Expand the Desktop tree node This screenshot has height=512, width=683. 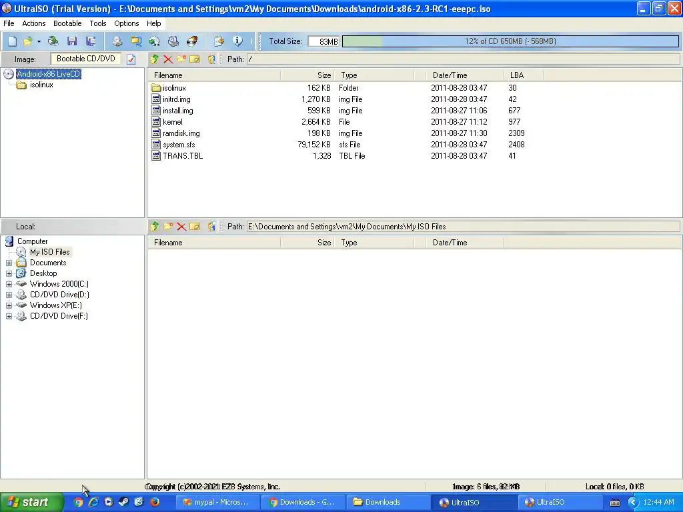[9, 273]
